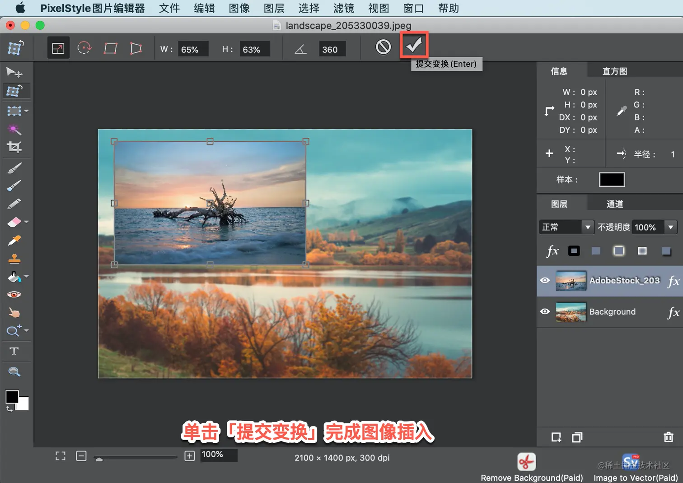
Task: Click the black 样本 color swatch
Action: coord(612,179)
